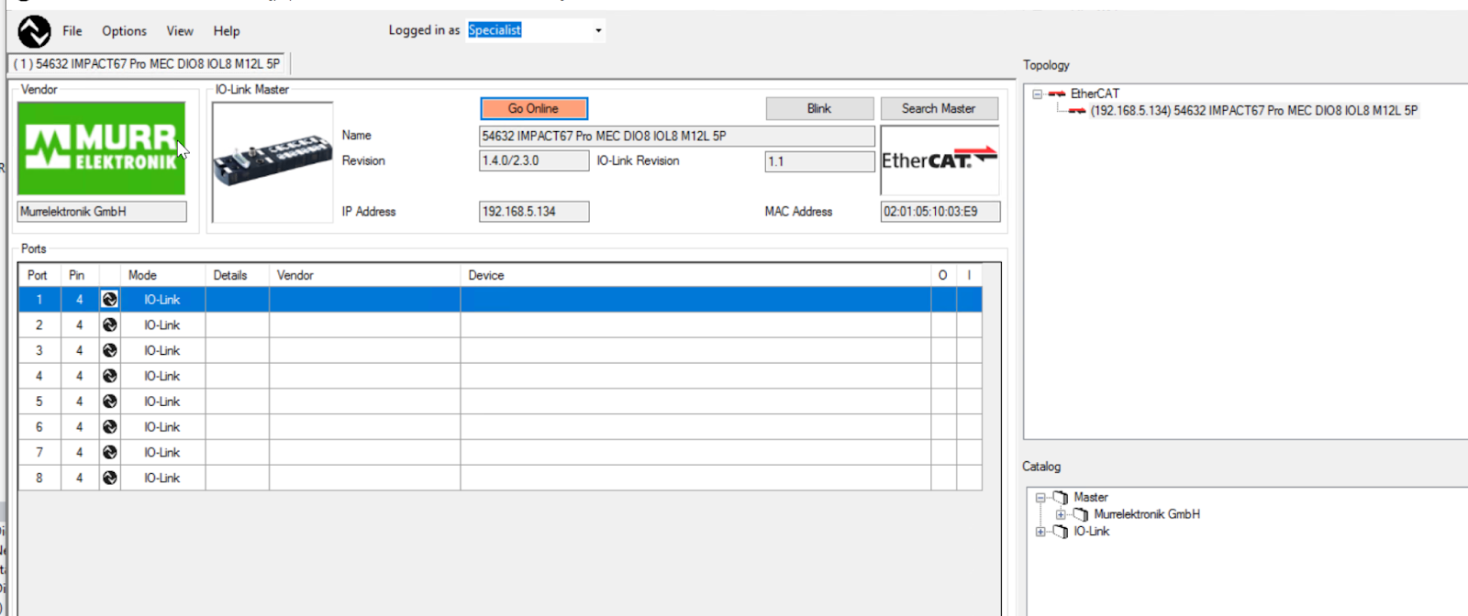Screen dimensions: 1468x616
Task: Expand the IO-Link catalog node
Action: [x=1040, y=532]
